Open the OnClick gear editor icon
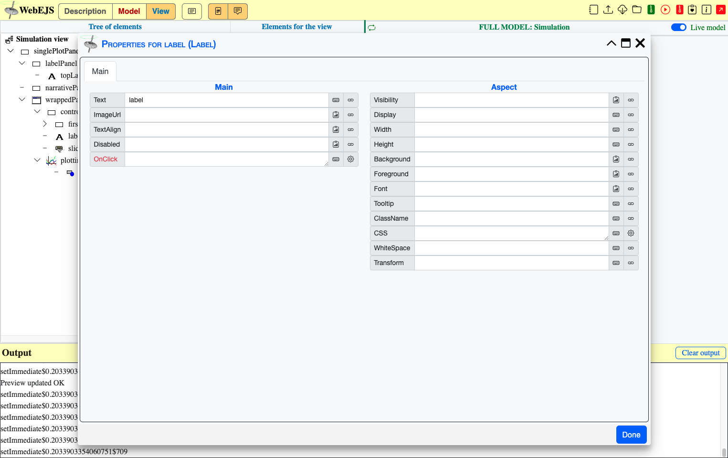Screen dimensions: 728x458 click(x=350, y=159)
